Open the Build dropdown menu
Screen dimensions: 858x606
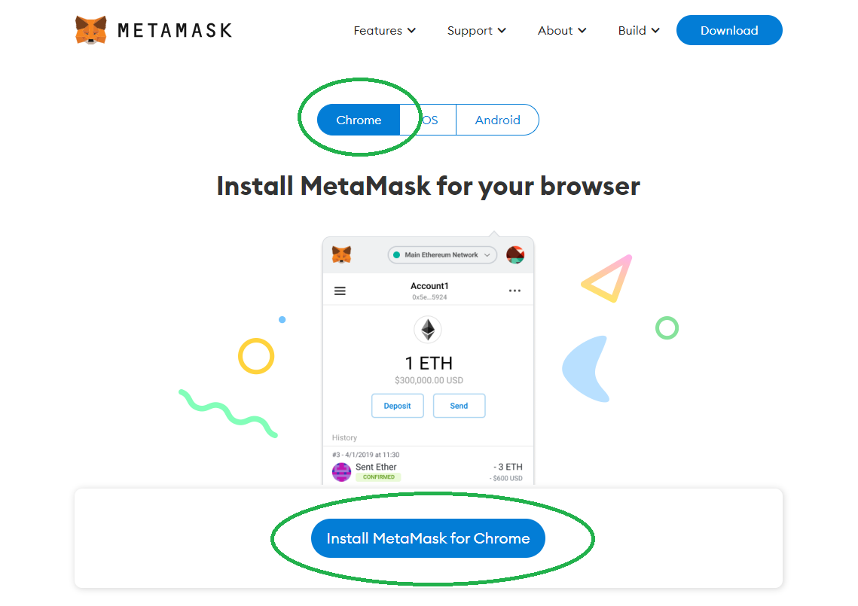click(x=639, y=31)
